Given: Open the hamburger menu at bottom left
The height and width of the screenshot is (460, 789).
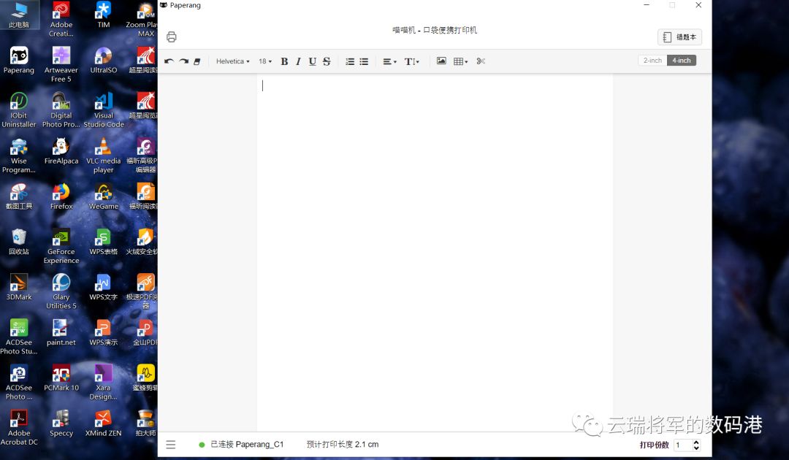Looking at the screenshot, I should (171, 445).
